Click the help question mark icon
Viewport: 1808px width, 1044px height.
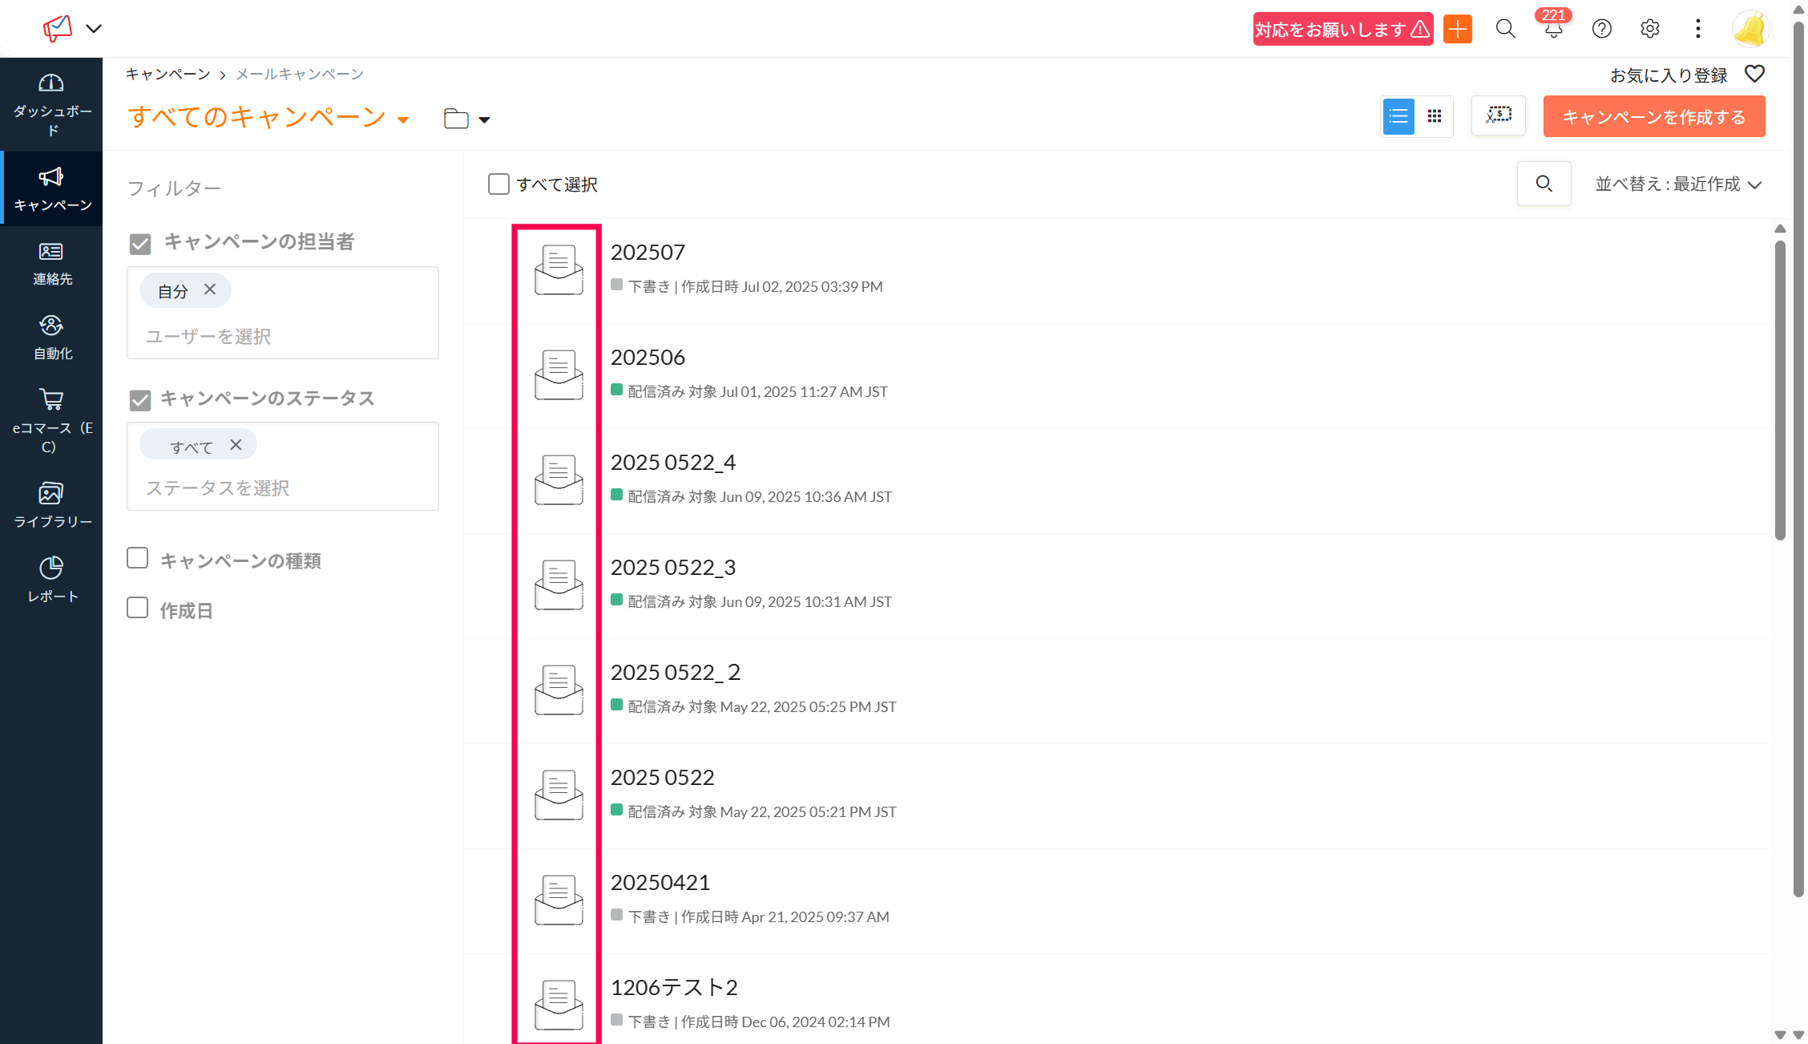(x=1601, y=30)
